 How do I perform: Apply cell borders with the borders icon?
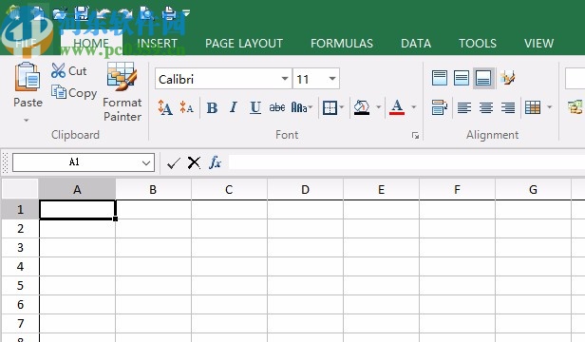point(330,107)
